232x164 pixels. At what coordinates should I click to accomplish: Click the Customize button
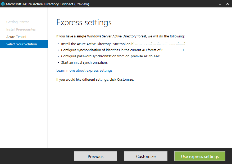(x=145, y=156)
